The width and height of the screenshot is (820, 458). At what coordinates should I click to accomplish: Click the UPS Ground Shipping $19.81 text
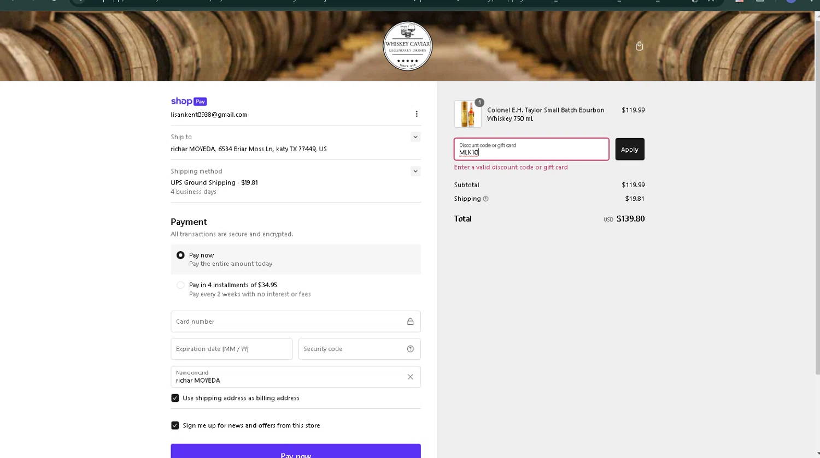214,183
